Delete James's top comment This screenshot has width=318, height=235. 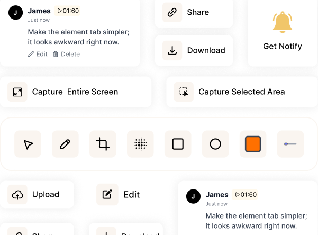[x=66, y=54]
